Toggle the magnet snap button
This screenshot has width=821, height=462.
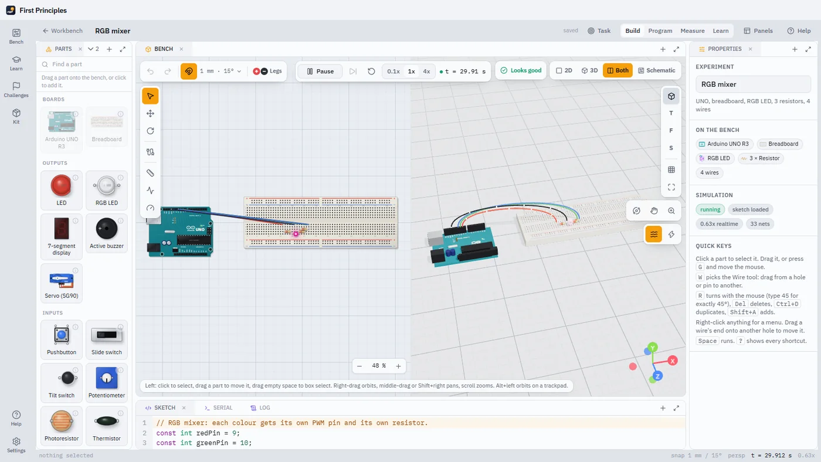(x=189, y=71)
